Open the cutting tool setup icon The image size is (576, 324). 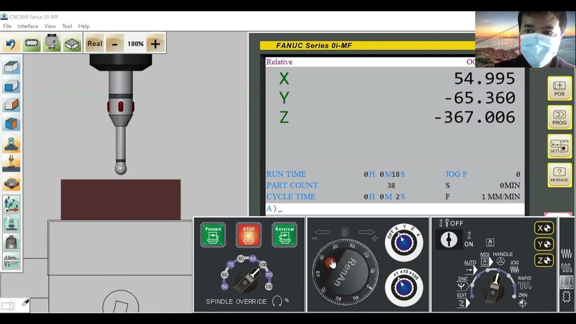[x=11, y=163]
